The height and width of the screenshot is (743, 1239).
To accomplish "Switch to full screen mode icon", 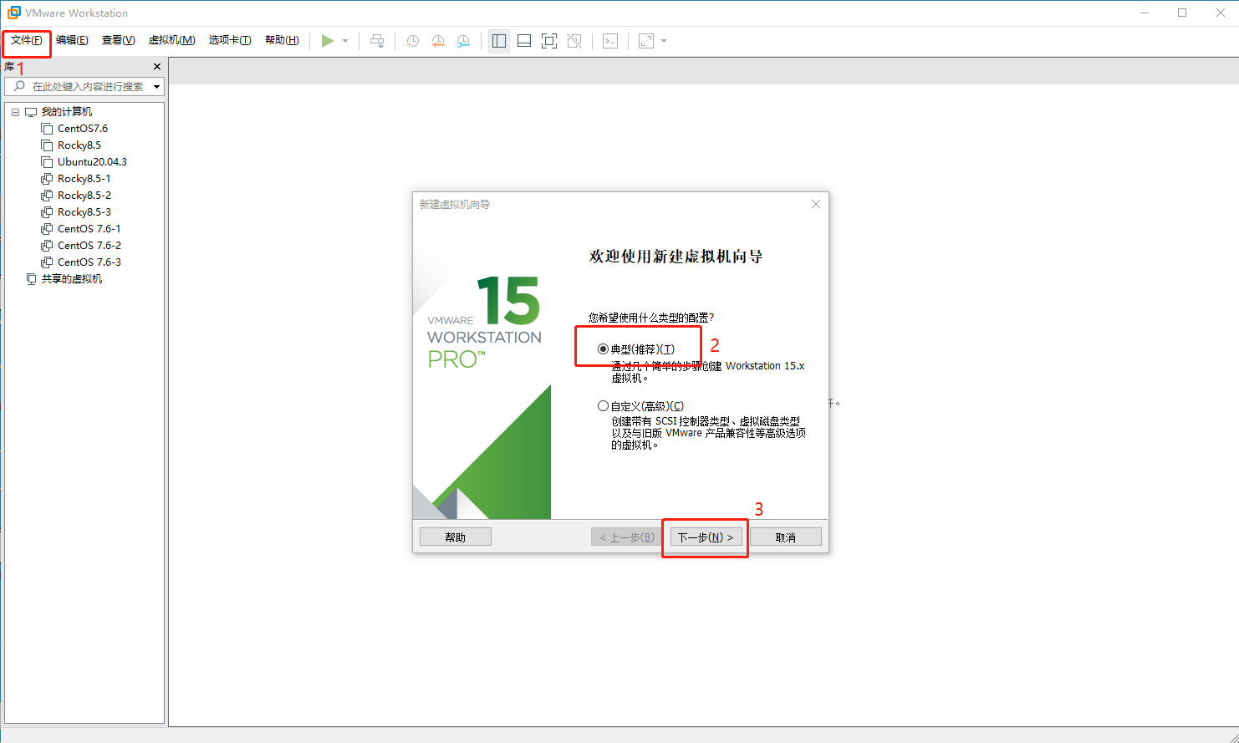I will (549, 41).
